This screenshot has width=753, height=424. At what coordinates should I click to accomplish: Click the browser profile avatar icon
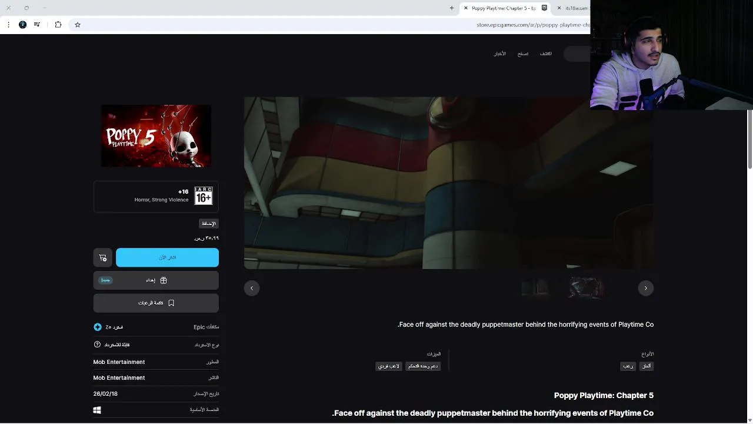click(22, 25)
